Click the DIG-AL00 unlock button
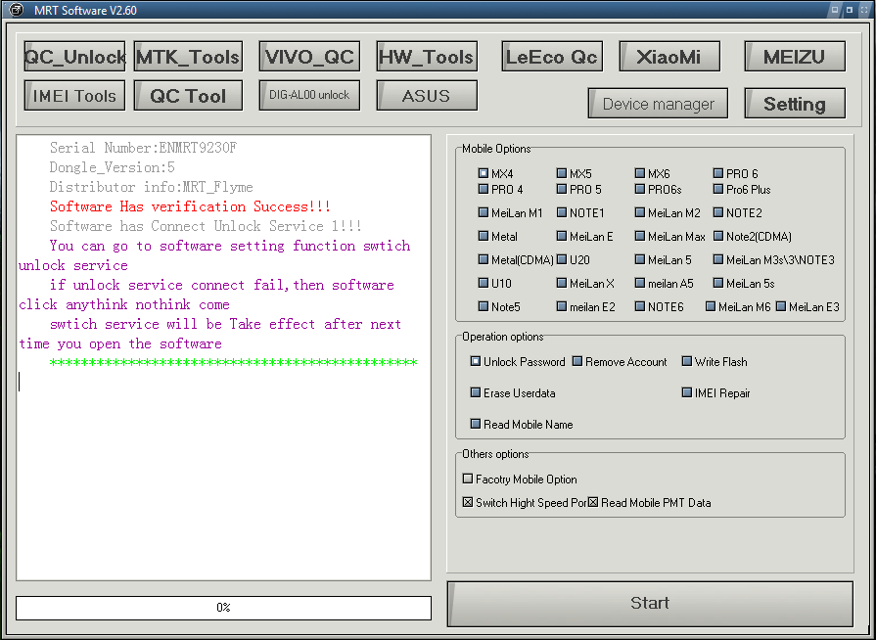 tap(309, 96)
